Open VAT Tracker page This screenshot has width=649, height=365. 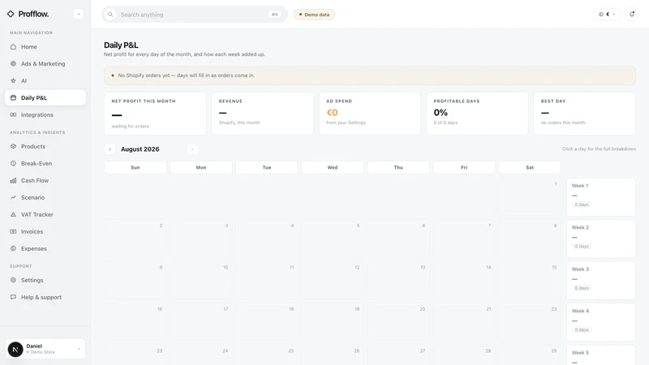coord(45,214)
